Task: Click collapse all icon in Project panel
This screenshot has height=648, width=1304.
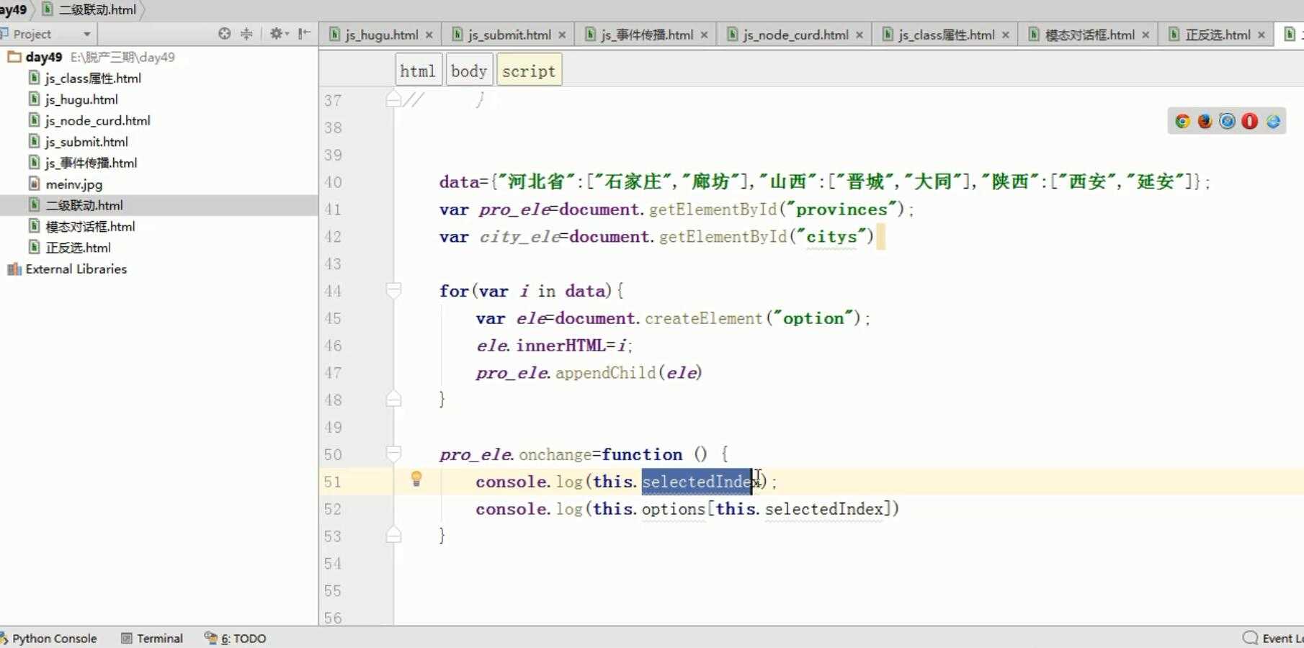Action: pos(246,34)
